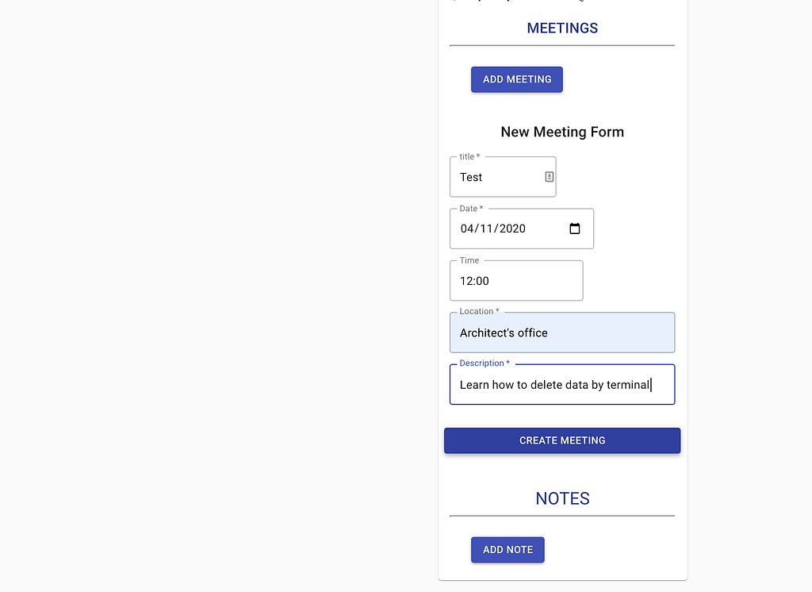
Task: Click the Time field label
Action: pos(469,260)
